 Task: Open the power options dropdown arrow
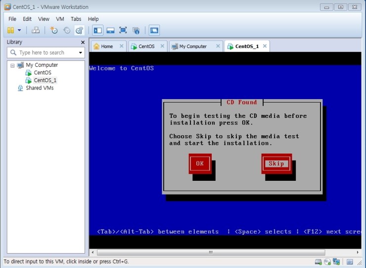(x=19, y=30)
